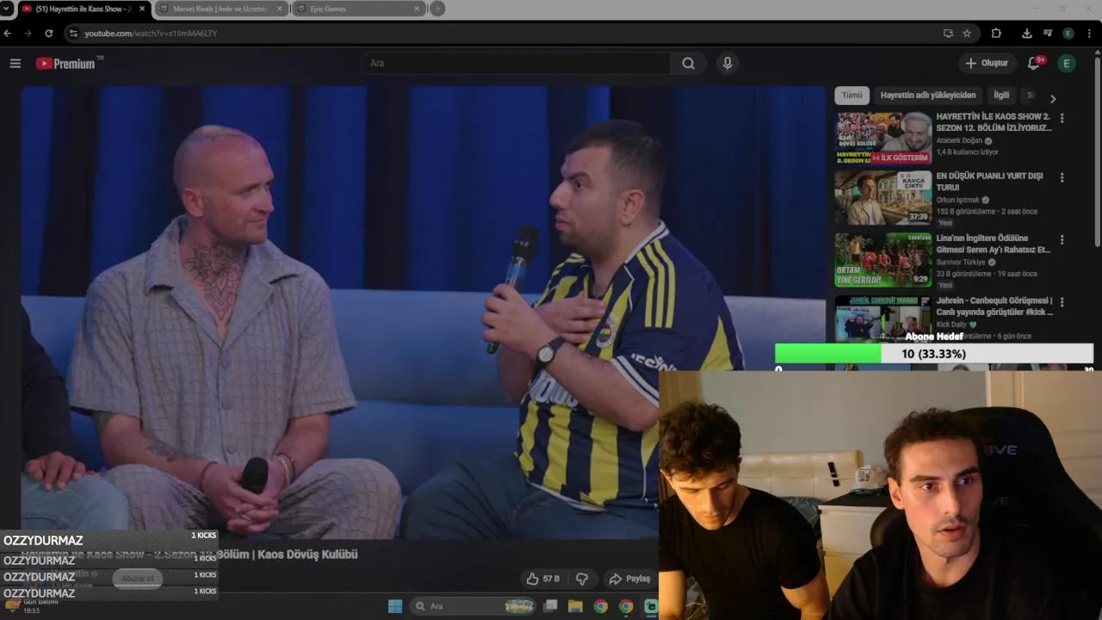Open the Chrome three-dot menu
The width and height of the screenshot is (1102, 620).
[1090, 33]
